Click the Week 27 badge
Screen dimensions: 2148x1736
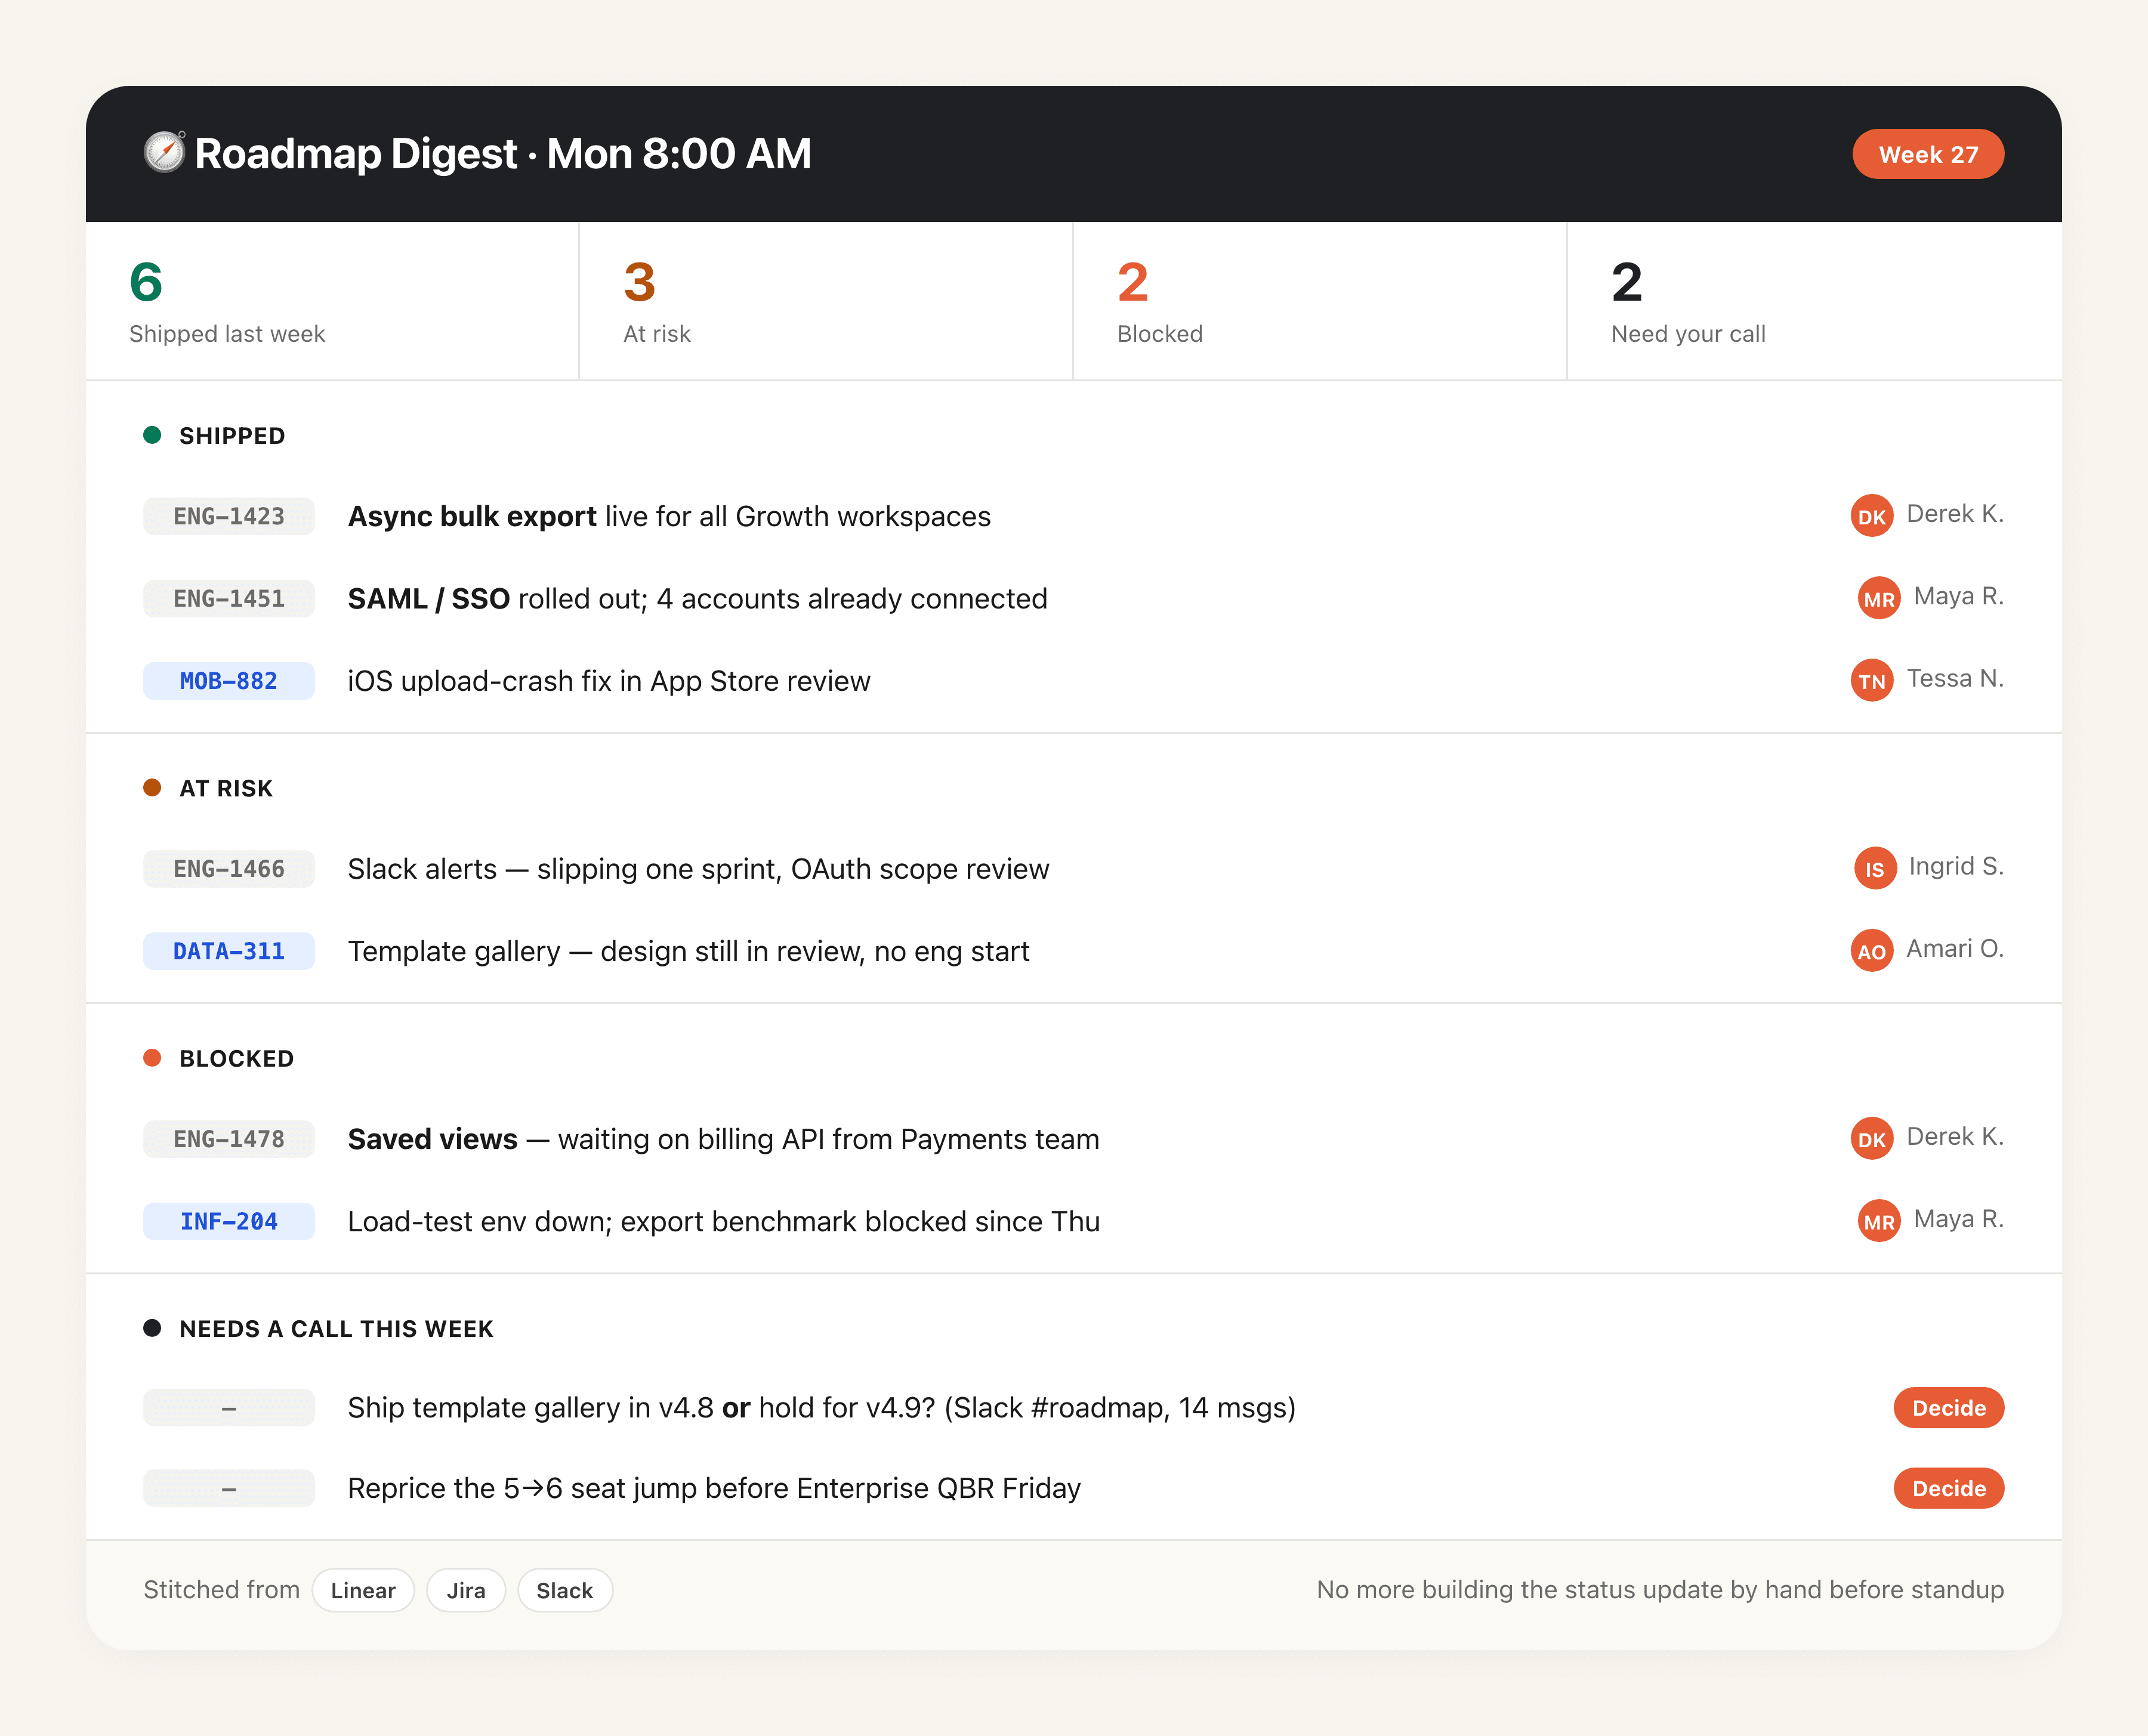(x=1927, y=154)
